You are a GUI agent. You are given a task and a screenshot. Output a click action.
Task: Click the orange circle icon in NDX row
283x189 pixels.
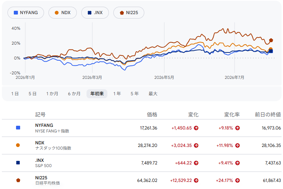[18, 145]
